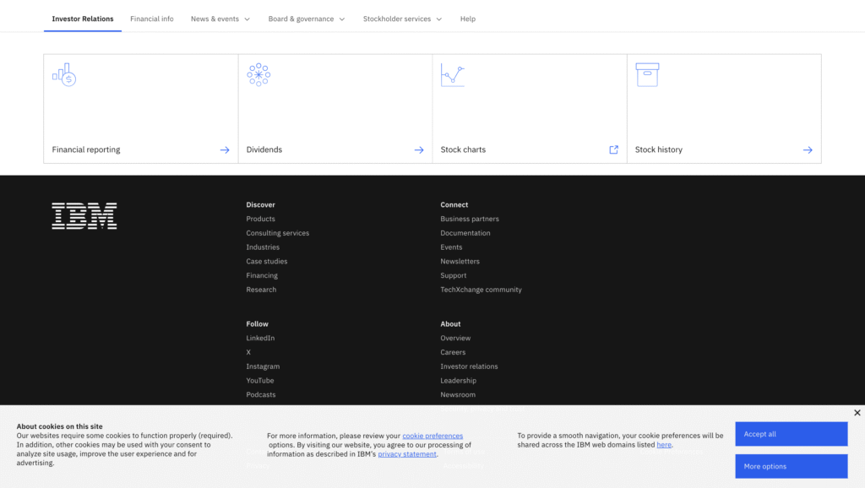Switch to the Financial info tab
The width and height of the screenshot is (865, 488).
[x=152, y=19]
